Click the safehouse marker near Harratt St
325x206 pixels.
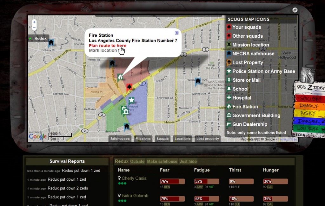tap(112, 63)
